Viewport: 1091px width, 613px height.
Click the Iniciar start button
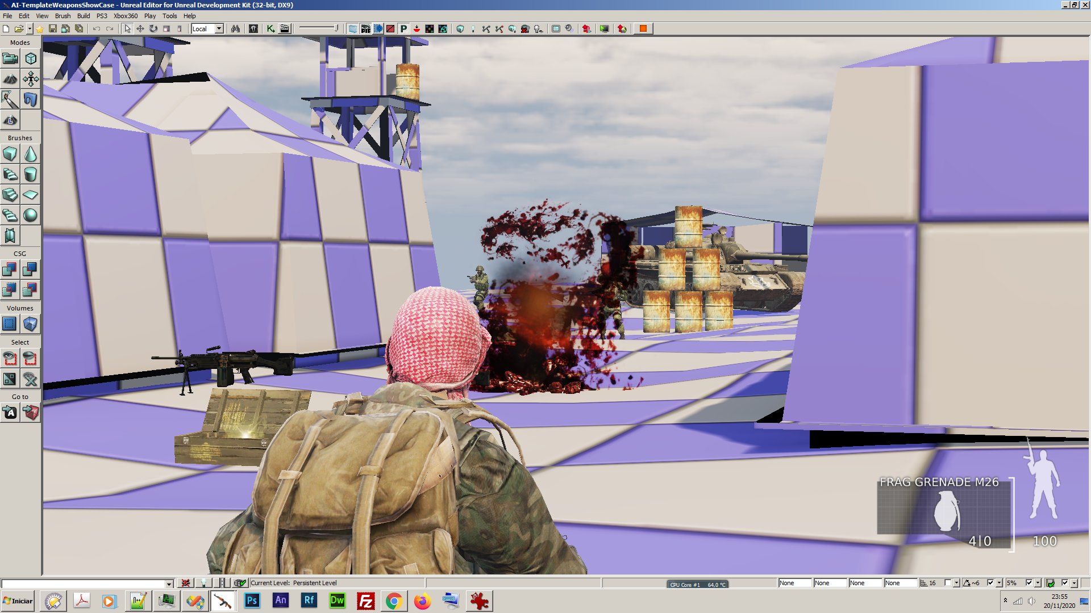coord(19,601)
